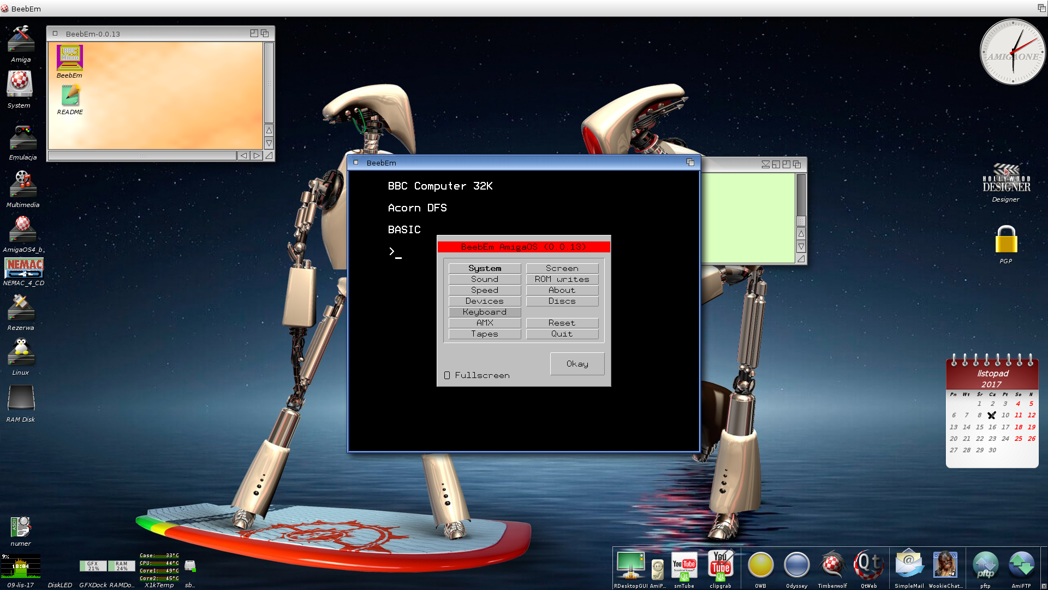The width and height of the screenshot is (1048, 590).
Task: Click the listopad 2017 calendar widget
Action: coord(992,411)
